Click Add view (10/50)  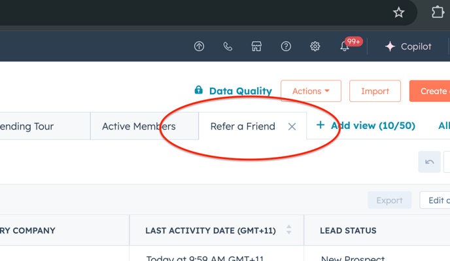[x=366, y=126]
